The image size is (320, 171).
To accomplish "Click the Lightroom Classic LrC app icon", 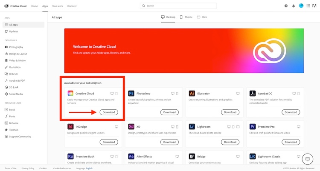I will (x=253, y=157).
